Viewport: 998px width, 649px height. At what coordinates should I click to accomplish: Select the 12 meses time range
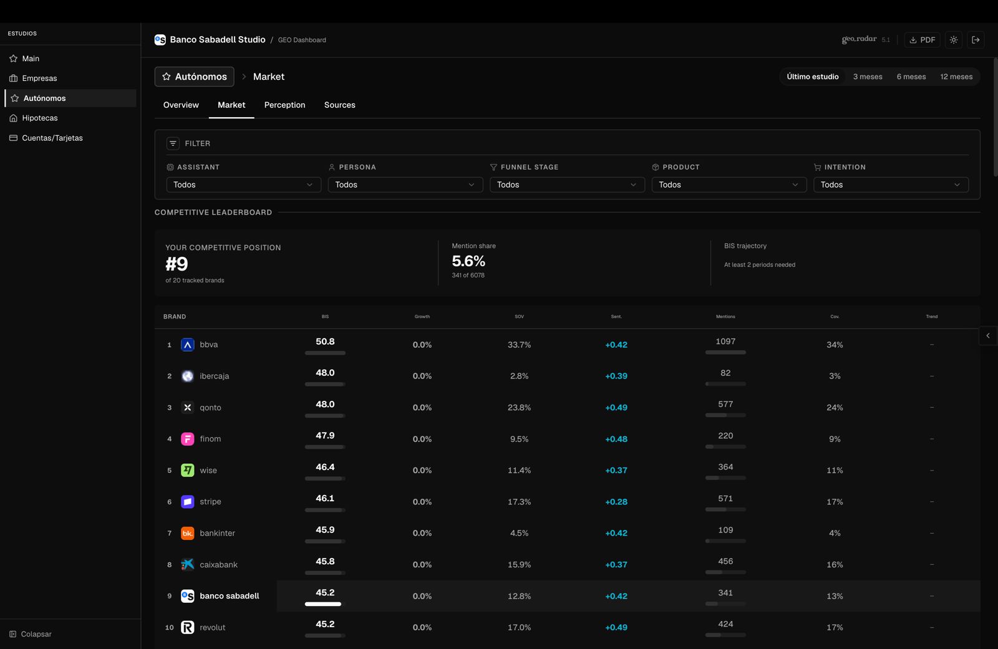click(956, 77)
